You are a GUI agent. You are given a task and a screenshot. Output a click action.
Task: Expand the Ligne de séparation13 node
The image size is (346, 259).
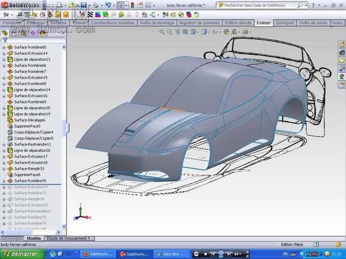pos(3,60)
